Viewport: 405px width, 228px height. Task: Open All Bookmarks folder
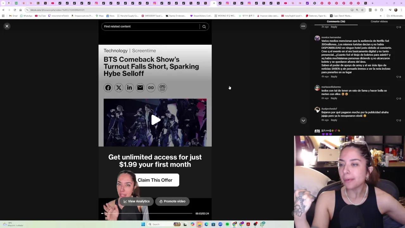pyautogui.click(x=395, y=16)
